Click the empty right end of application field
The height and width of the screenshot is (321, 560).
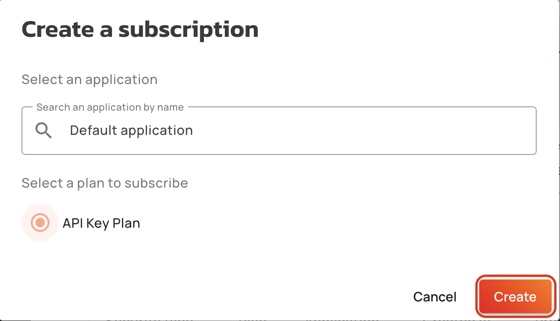(x=420, y=131)
